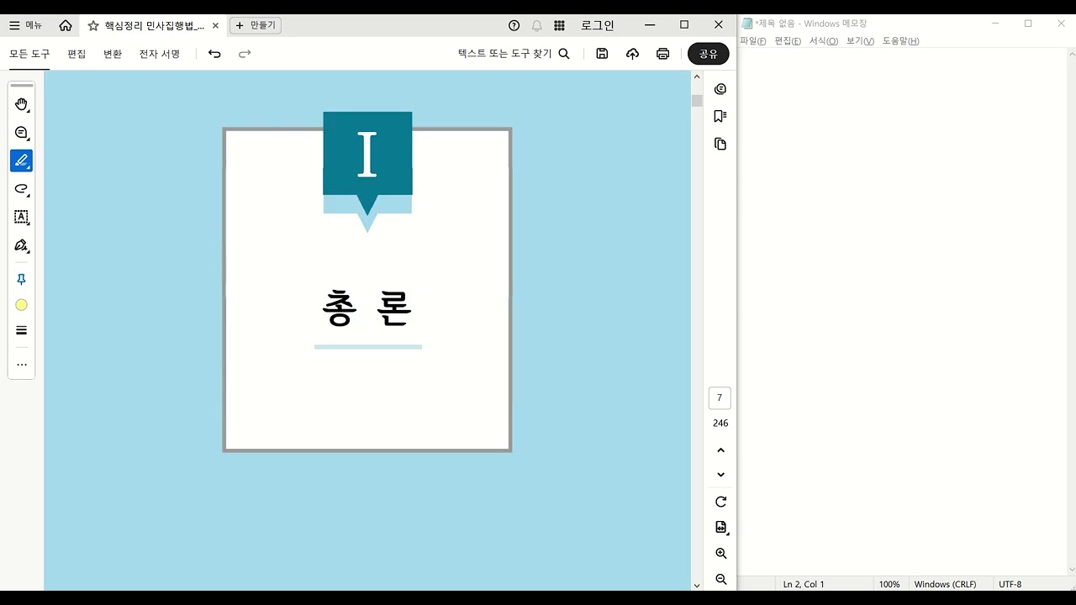This screenshot has height=605, width=1076.
Task: Click inside the Notepad text area
Action: (903, 311)
